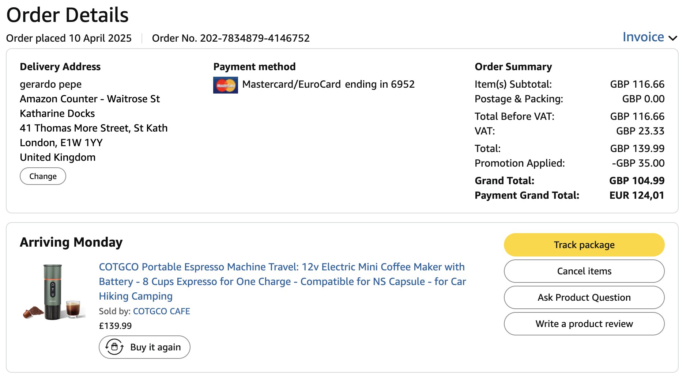Click the Cancel items button

point(584,271)
